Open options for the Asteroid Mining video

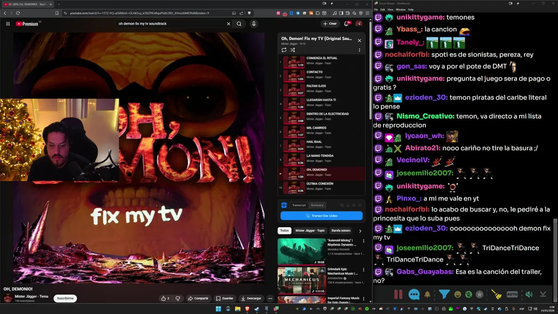tap(364, 241)
